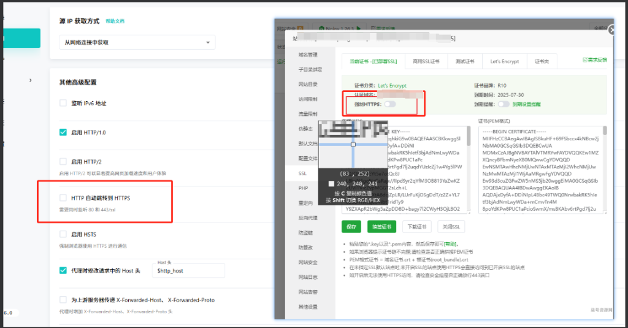628x328 pixels.
Task: Select 防篡改 in the side menu
Action: [305, 248]
